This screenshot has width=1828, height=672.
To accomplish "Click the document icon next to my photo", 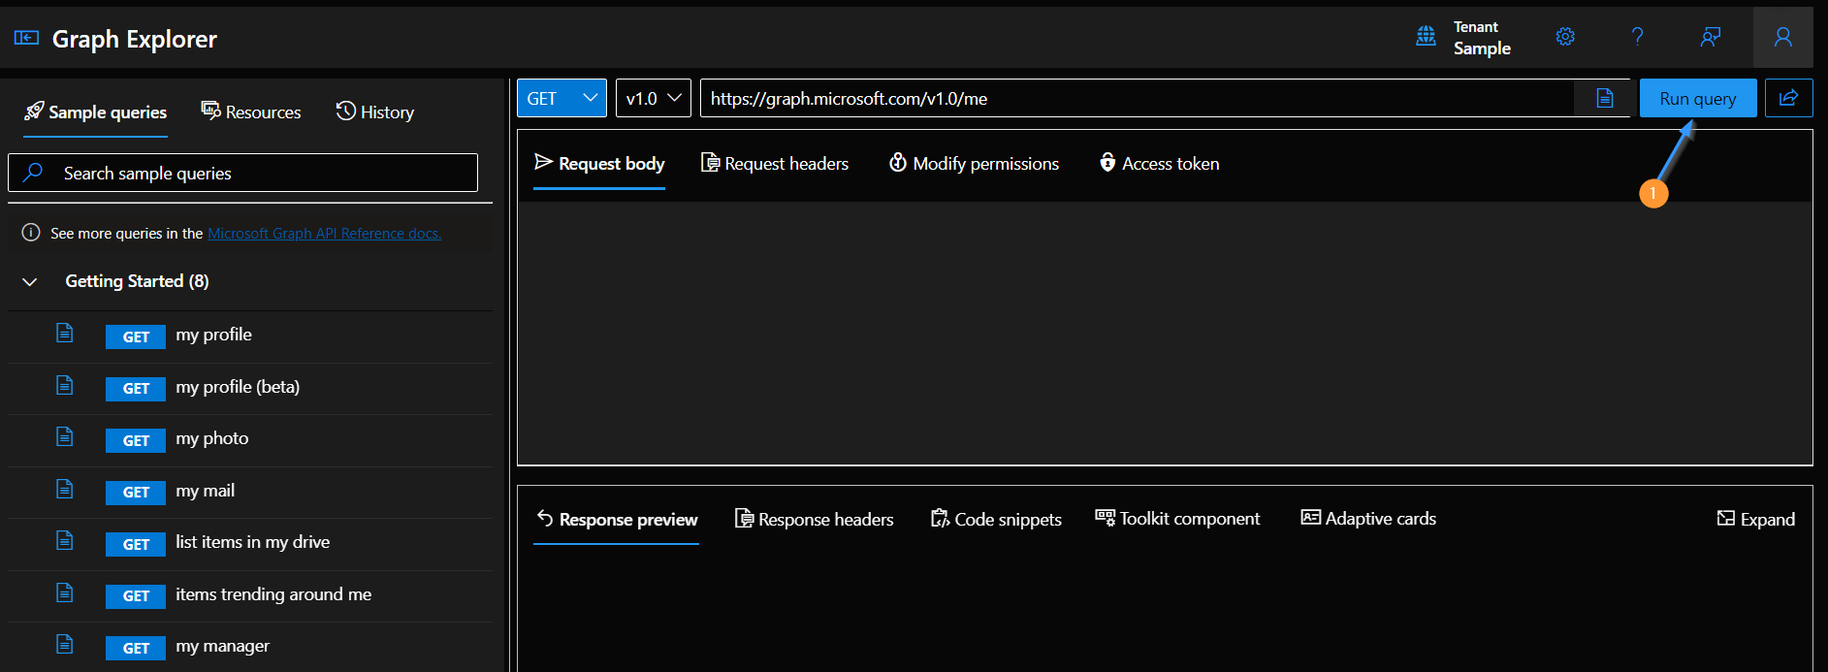I will (x=65, y=436).
